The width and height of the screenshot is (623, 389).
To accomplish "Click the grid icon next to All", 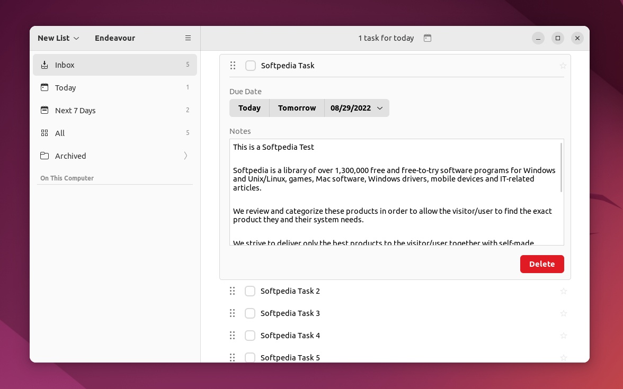I will (44, 133).
